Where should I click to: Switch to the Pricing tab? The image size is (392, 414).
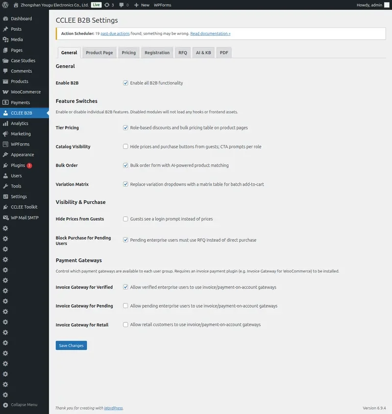(129, 52)
